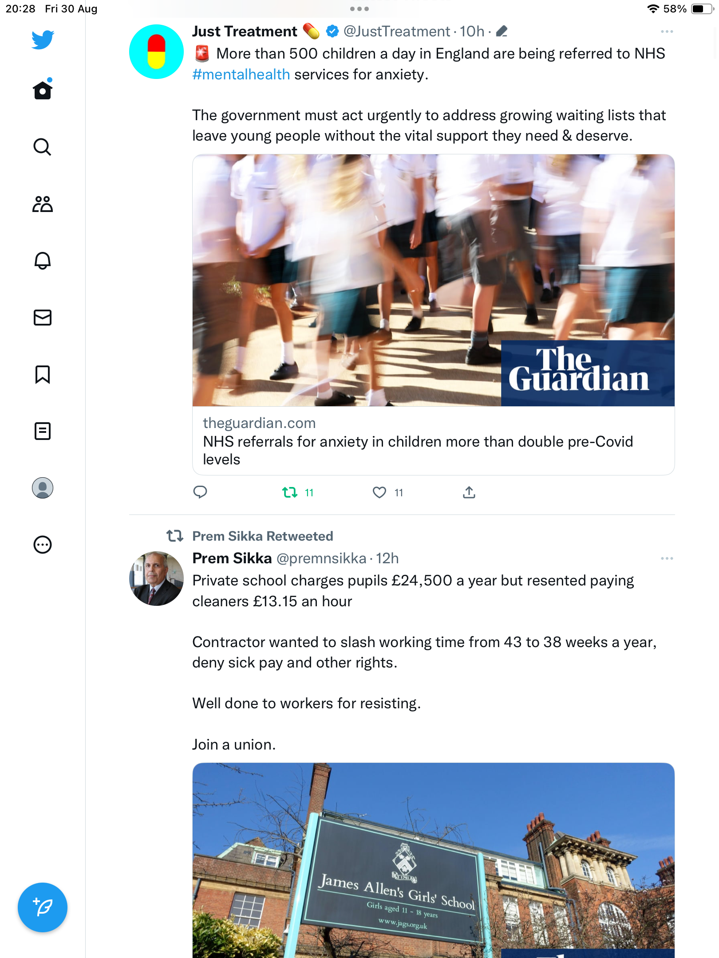The image size is (719, 958).
Task: Open More options circle icon in sidebar
Action: point(43,545)
